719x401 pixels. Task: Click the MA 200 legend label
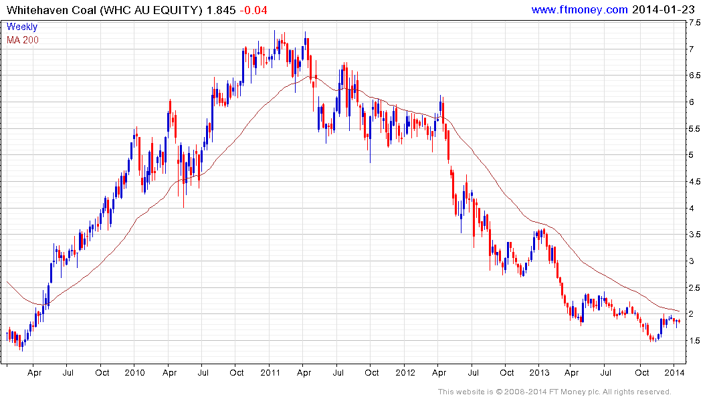[23, 40]
